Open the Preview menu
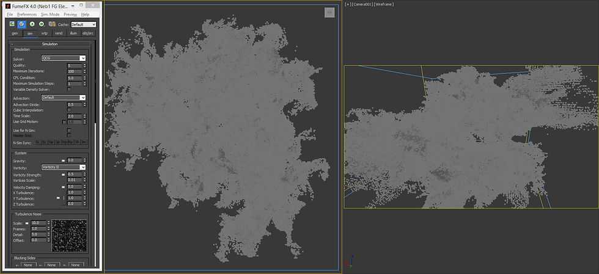599x274 pixels. point(70,15)
